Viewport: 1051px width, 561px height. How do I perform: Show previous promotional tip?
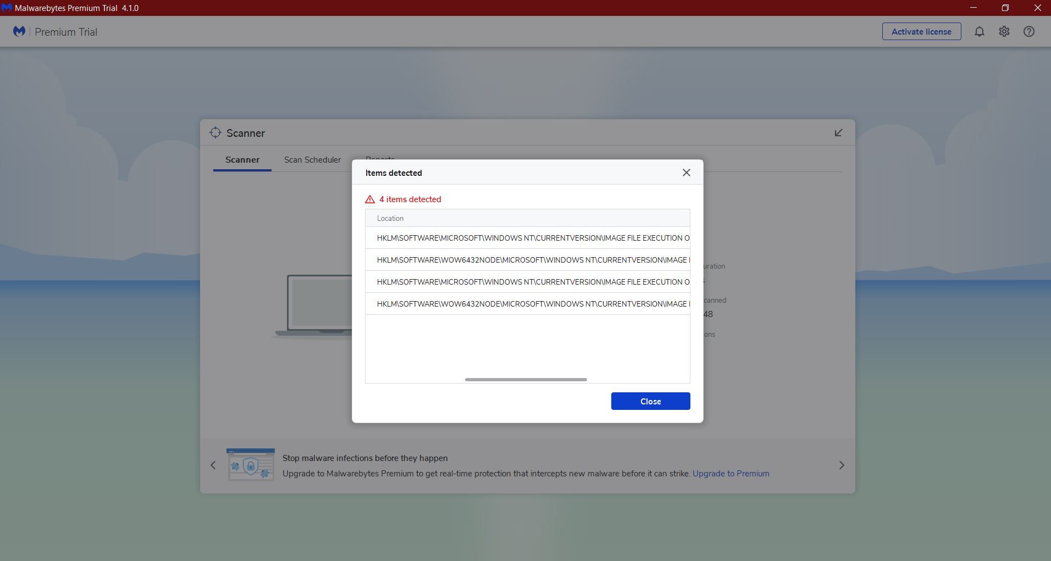pyautogui.click(x=213, y=465)
